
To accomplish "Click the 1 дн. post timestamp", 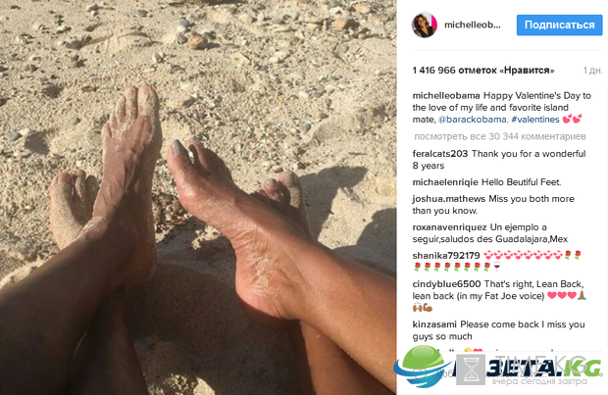I will (x=593, y=71).
